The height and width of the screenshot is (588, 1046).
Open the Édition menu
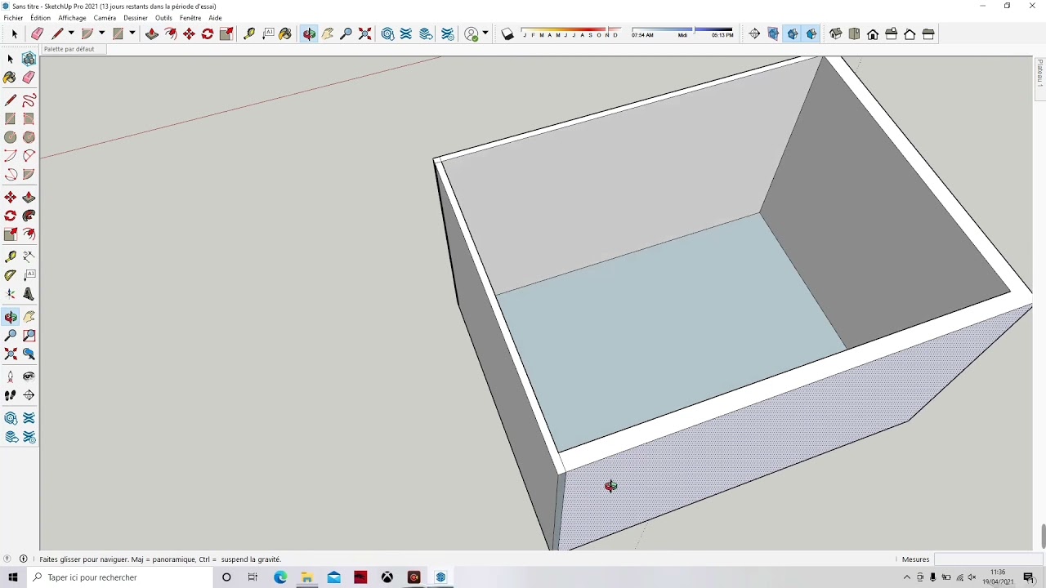point(40,18)
